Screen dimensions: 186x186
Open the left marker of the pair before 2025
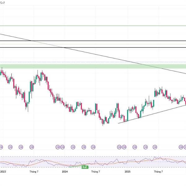(x=119, y=147)
